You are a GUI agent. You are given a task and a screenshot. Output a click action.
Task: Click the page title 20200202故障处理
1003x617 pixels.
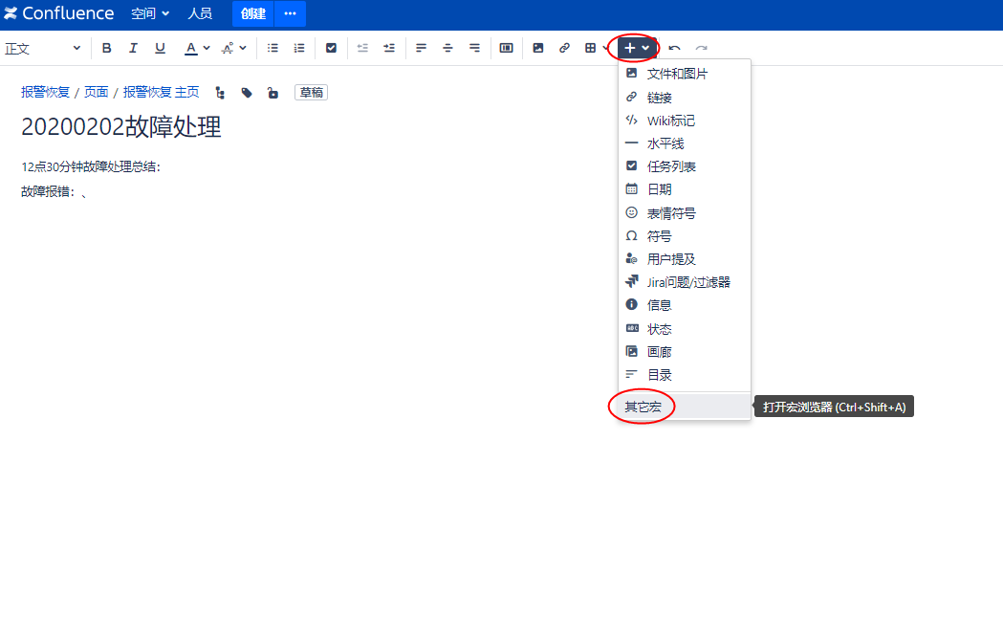(x=121, y=127)
